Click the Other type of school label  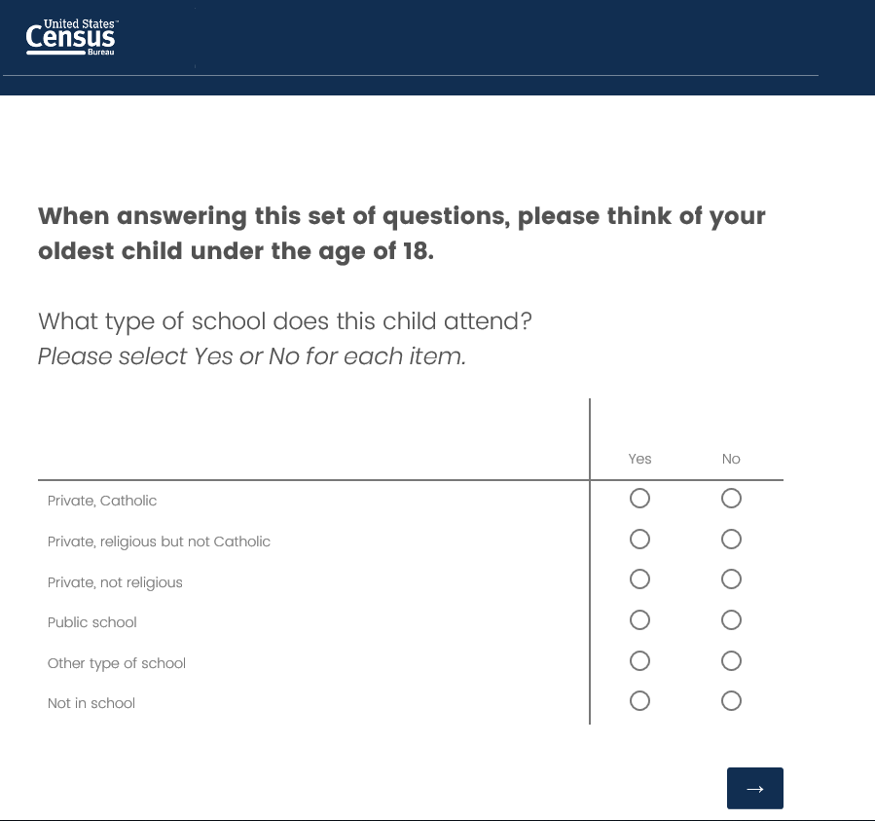(117, 663)
